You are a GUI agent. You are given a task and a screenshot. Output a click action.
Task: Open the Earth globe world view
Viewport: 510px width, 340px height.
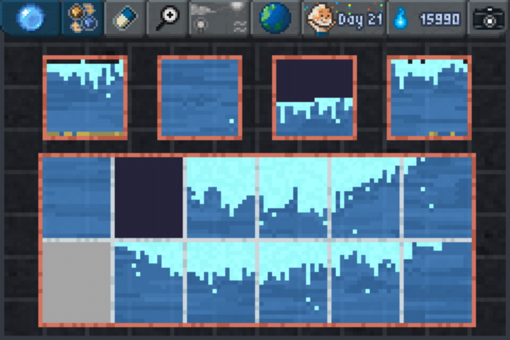click(x=275, y=18)
